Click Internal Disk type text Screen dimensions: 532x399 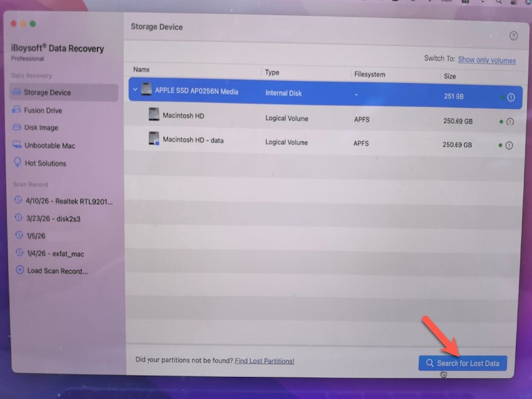pyautogui.click(x=284, y=93)
